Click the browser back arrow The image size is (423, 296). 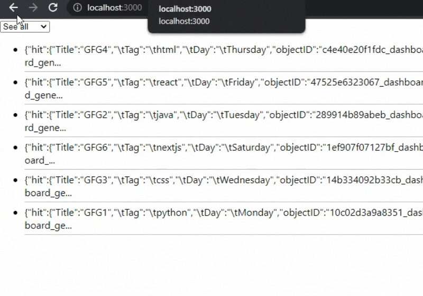coord(13,7)
